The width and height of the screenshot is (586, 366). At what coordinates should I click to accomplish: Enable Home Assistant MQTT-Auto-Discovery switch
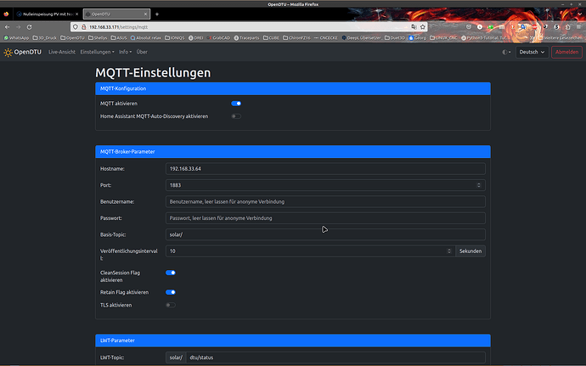tap(236, 116)
